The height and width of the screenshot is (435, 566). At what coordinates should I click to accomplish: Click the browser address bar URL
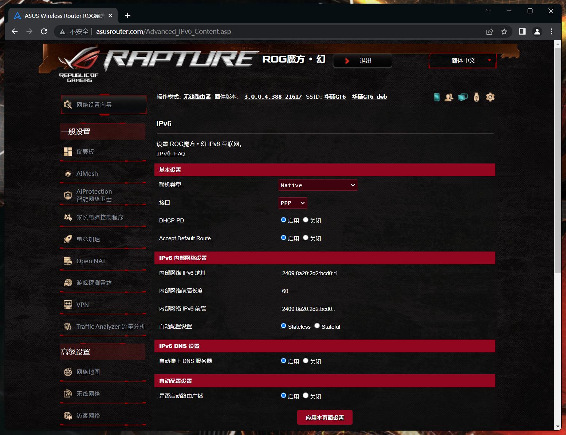[164, 32]
